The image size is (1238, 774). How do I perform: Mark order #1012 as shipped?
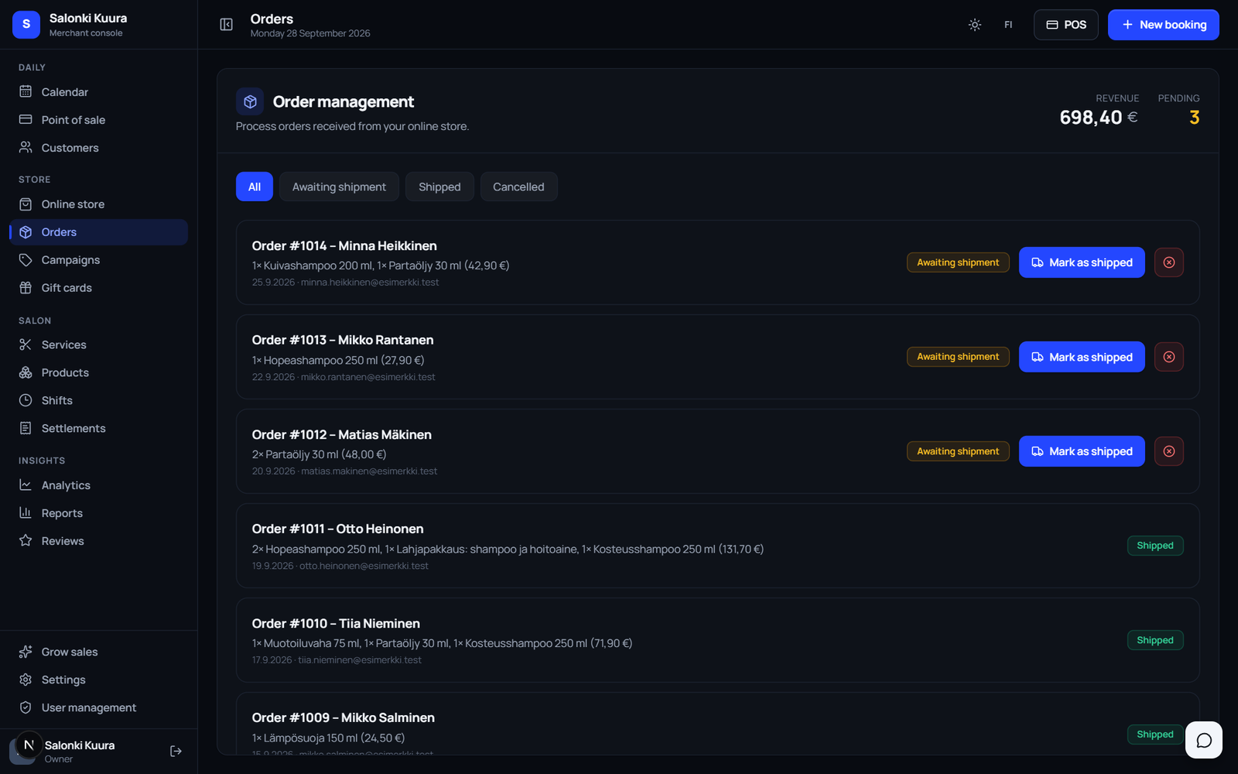pos(1082,451)
